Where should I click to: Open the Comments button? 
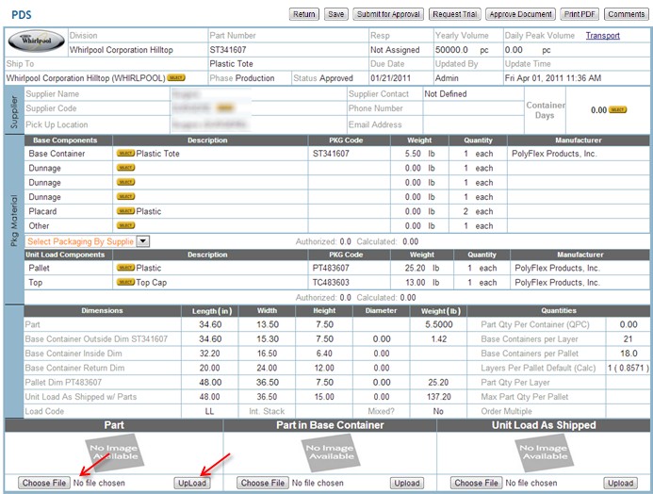(627, 14)
